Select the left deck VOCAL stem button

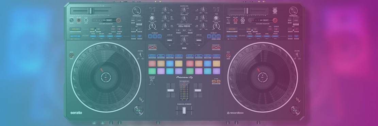point(93,36)
